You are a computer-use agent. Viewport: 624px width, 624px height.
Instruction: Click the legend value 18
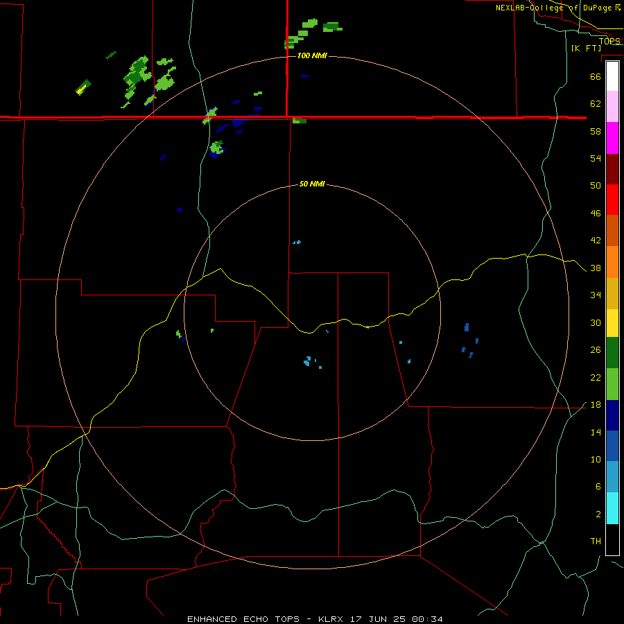[596, 405]
